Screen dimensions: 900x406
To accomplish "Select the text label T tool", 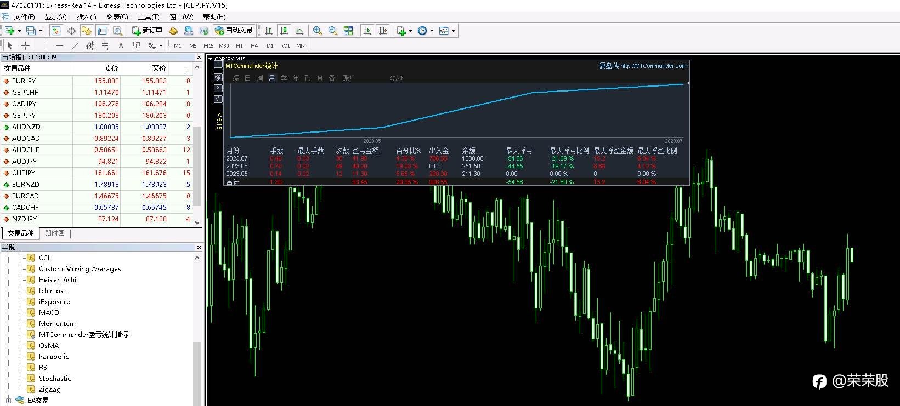I will [x=136, y=45].
